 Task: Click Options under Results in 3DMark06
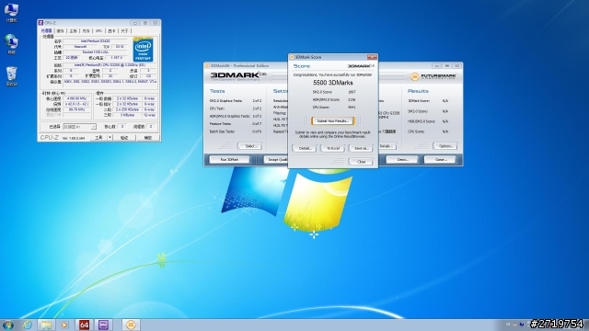pyautogui.click(x=445, y=146)
